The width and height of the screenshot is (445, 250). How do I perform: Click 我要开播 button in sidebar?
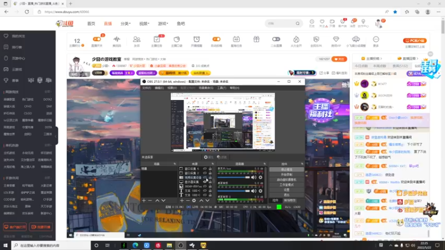(x=41, y=227)
